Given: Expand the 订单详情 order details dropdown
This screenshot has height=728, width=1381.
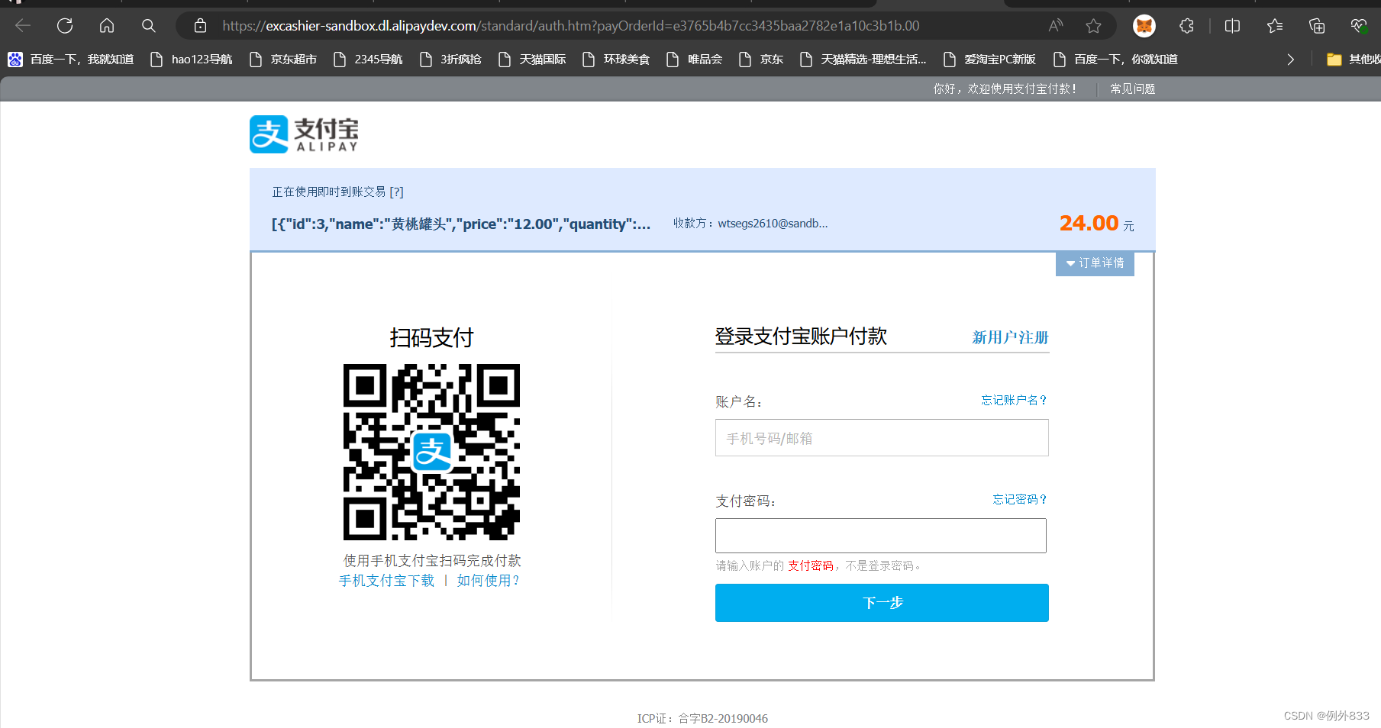Looking at the screenshot, I should pyautogui.click(x=1095, y=263).
